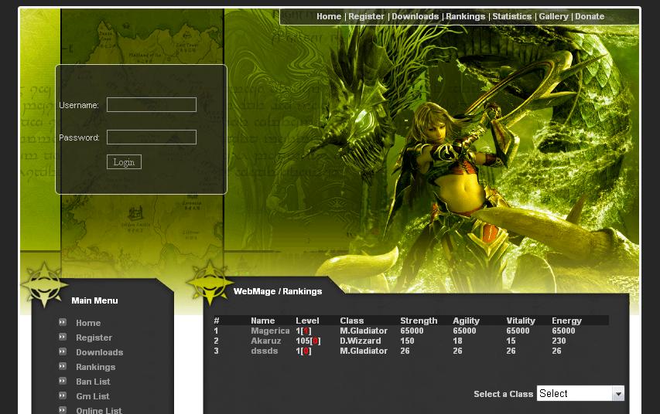
Task: Open the Select a Class dropdown
Action: coord(580,393)
